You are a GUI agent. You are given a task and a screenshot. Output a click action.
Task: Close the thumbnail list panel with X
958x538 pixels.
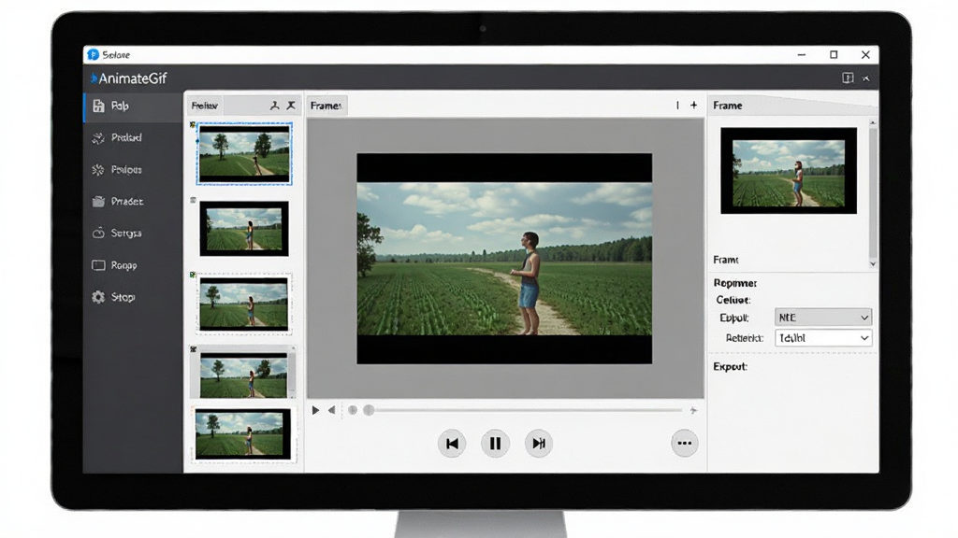point(291,106)
